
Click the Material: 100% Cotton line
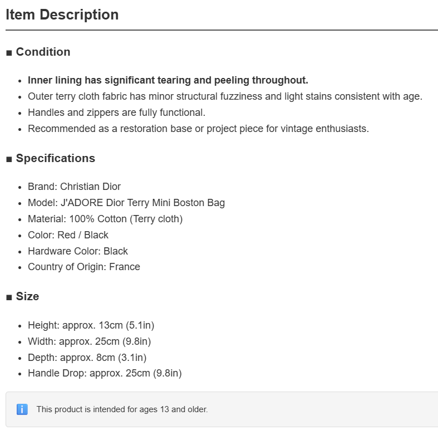105,219
